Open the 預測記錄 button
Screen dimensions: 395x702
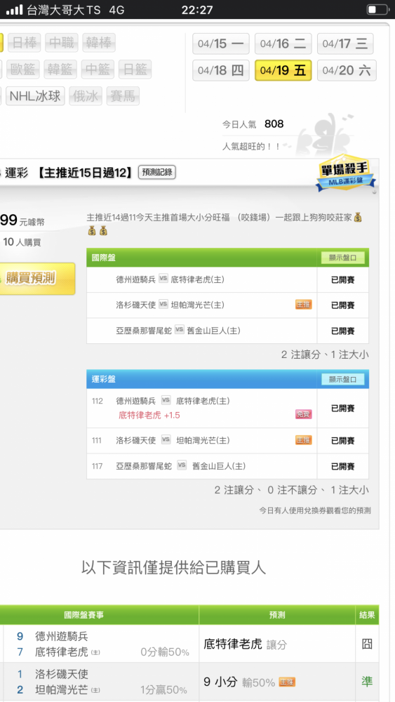coord(157,172)
